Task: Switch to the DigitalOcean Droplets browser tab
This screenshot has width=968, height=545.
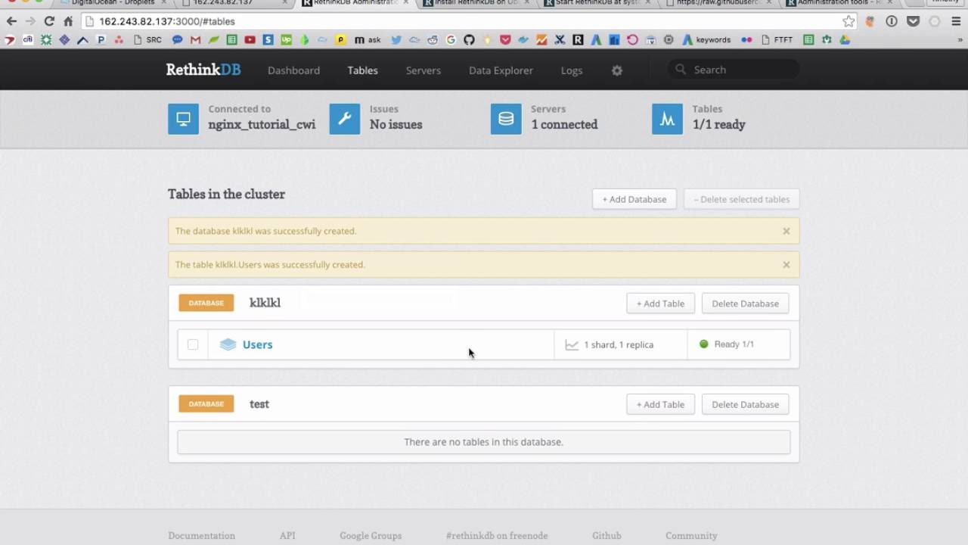Action: (113, 3)
